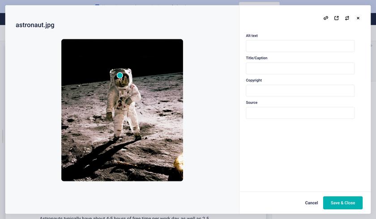Focus the Alt text input field
The image size is (376, 219).
[x=300, y=46]
